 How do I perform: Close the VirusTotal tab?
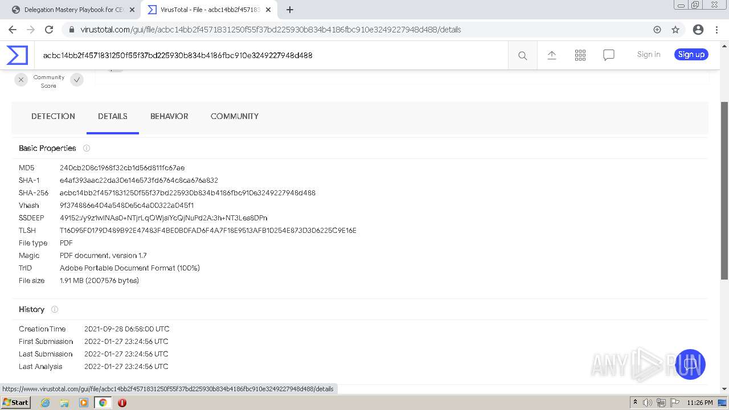point(268,10)
